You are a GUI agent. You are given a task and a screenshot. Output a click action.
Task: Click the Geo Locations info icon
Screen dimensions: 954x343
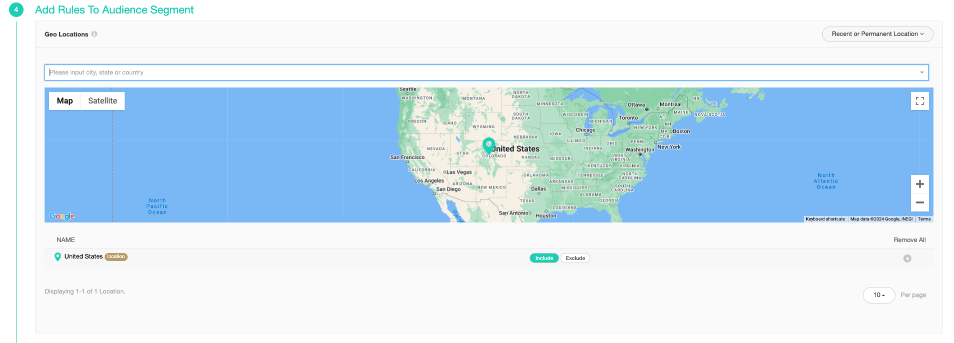point(94,34)
